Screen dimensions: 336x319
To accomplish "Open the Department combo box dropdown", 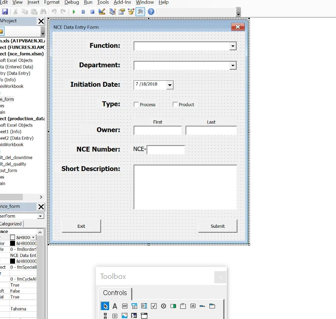I will (x=233, y=66).
